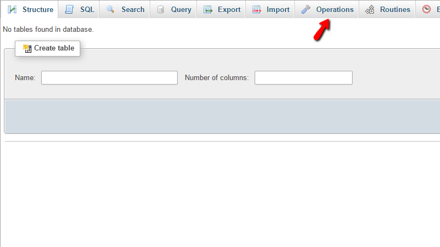Open the Routines tab

[x=387, y=9]
